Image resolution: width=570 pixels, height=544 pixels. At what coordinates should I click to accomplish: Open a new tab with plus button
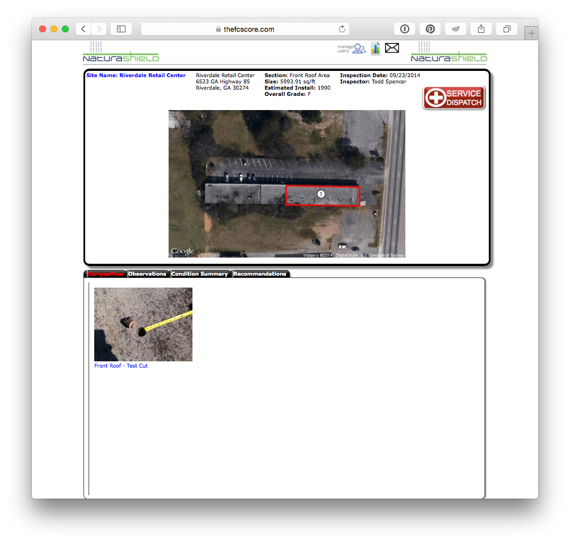[x=531, y=33]
